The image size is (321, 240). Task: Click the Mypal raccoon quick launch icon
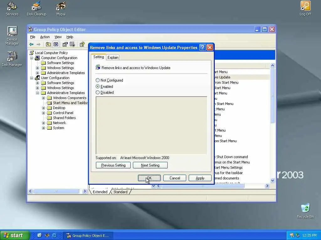click(x=47, y=235)
